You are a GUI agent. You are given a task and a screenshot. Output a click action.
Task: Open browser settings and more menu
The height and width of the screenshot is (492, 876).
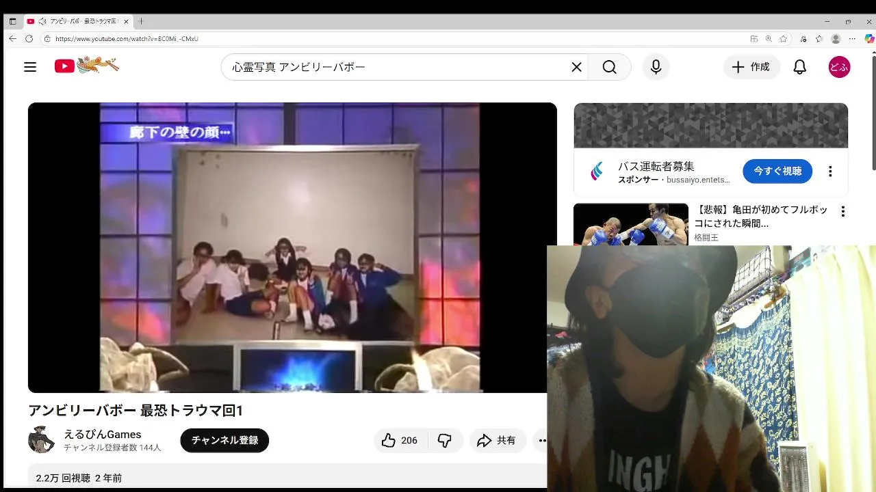[x=852, y=39]
